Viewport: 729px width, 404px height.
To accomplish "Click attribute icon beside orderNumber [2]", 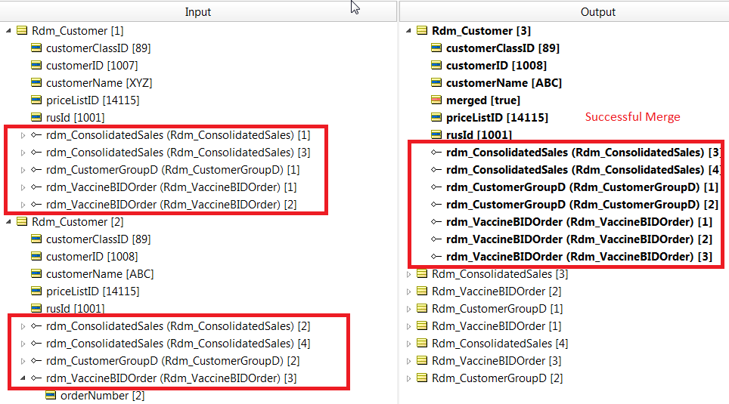I will point(51,395).
